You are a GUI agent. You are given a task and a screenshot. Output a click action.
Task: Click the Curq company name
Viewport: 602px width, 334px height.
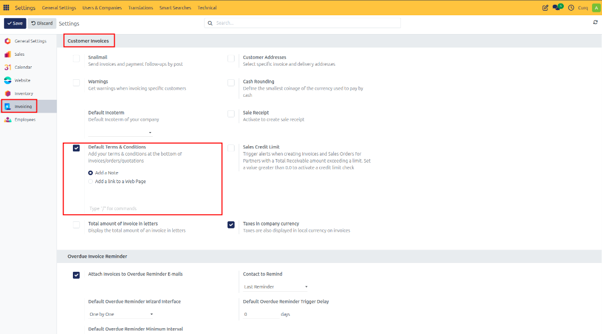click(x=583, y=8)
